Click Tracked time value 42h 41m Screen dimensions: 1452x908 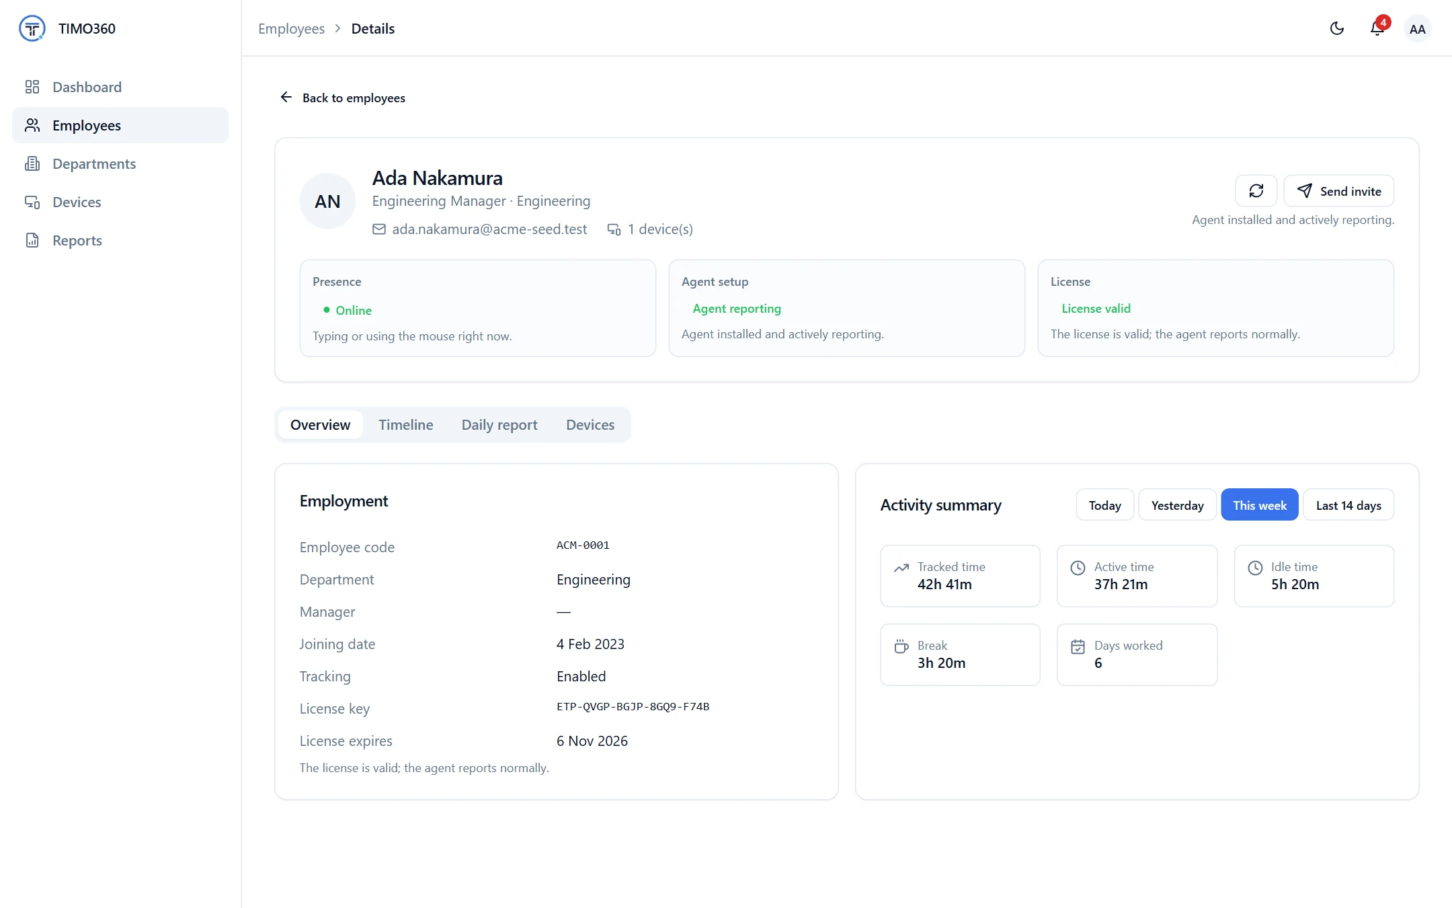(944, 584)
